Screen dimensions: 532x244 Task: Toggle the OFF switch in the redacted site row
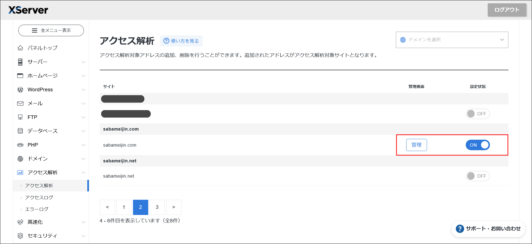pos(478,114)
